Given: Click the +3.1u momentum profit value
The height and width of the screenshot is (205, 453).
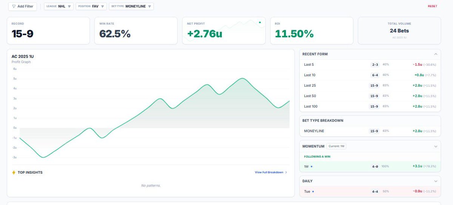Looking at the screenshot, I should point(418,166).
